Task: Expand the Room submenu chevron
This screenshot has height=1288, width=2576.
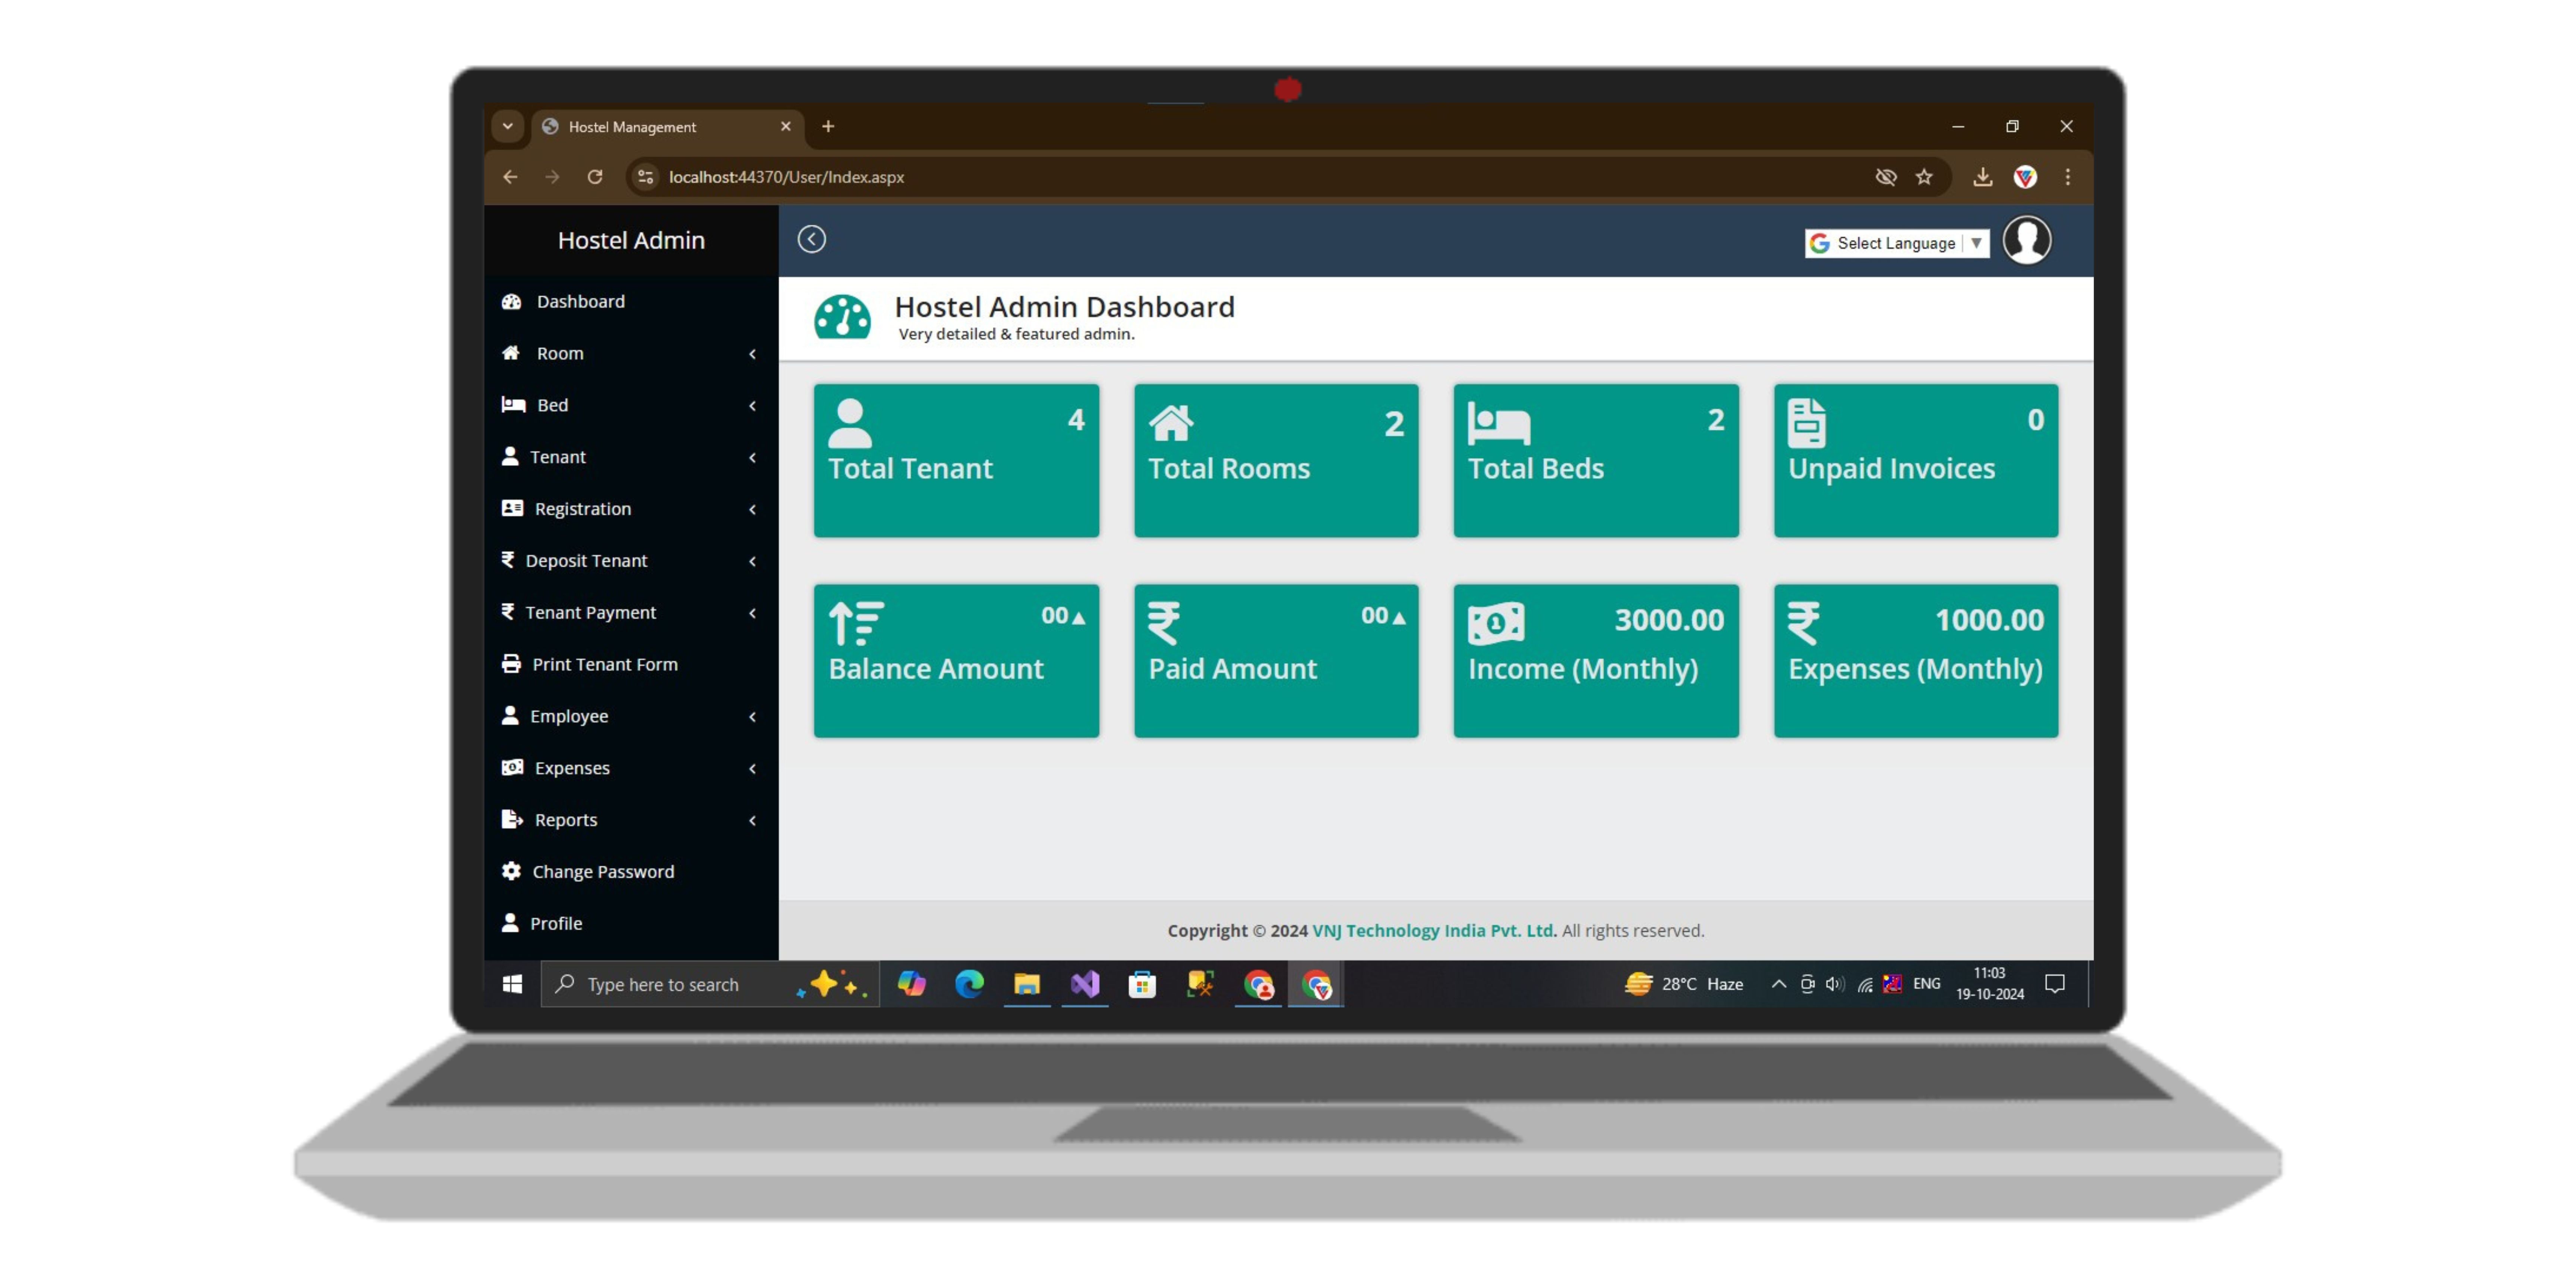Action: (x=752, y=354)
